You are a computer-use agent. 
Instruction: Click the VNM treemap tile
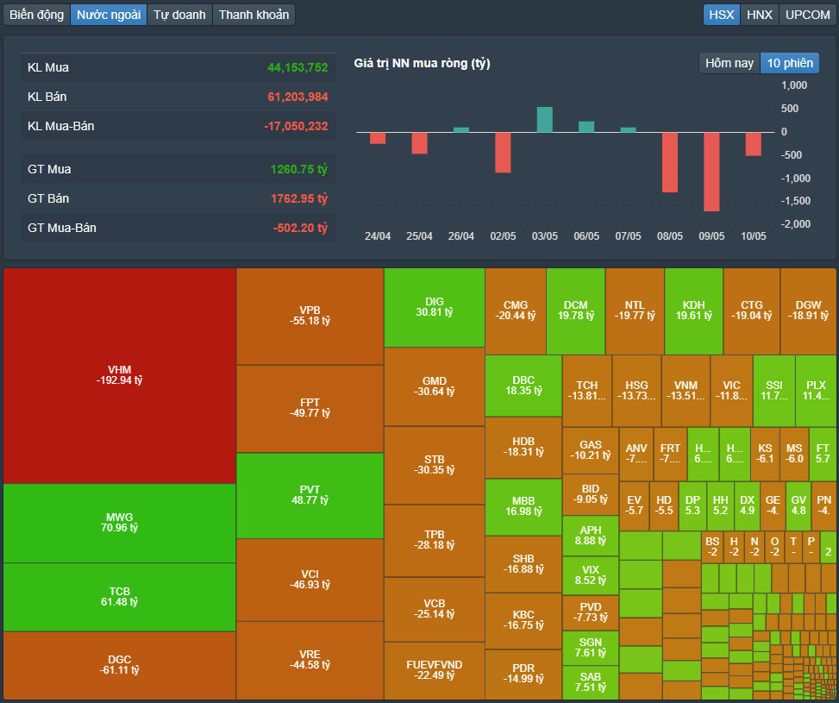point(686,391)
